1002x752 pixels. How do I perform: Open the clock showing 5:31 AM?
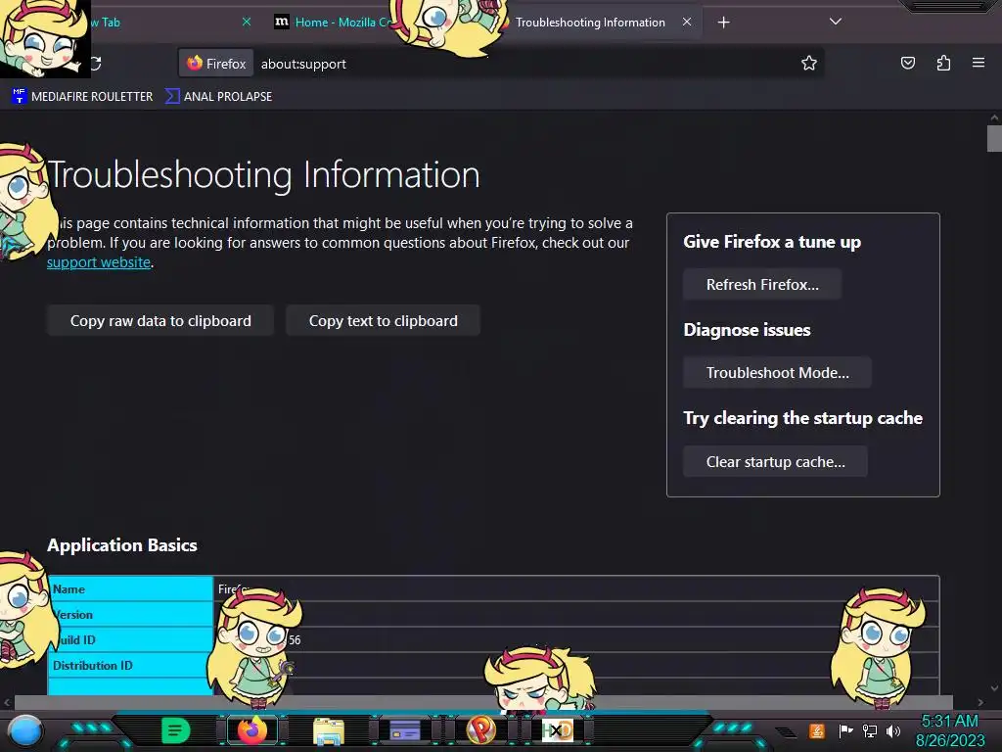[x=950, y=730]
